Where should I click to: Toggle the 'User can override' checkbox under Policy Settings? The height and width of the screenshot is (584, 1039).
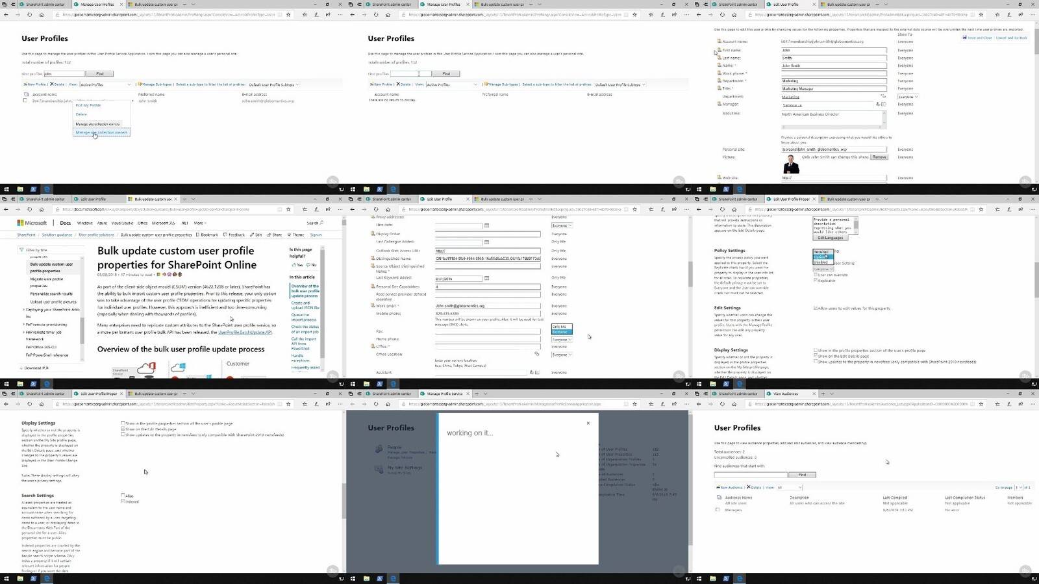coord(816,275)
